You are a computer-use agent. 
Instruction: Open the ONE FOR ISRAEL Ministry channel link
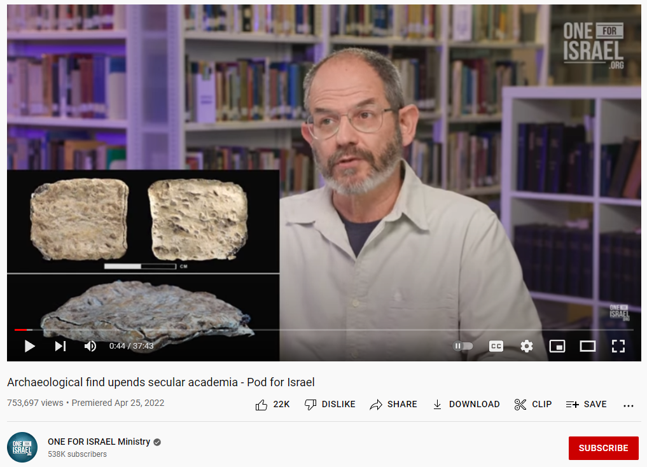click(99, 442)
